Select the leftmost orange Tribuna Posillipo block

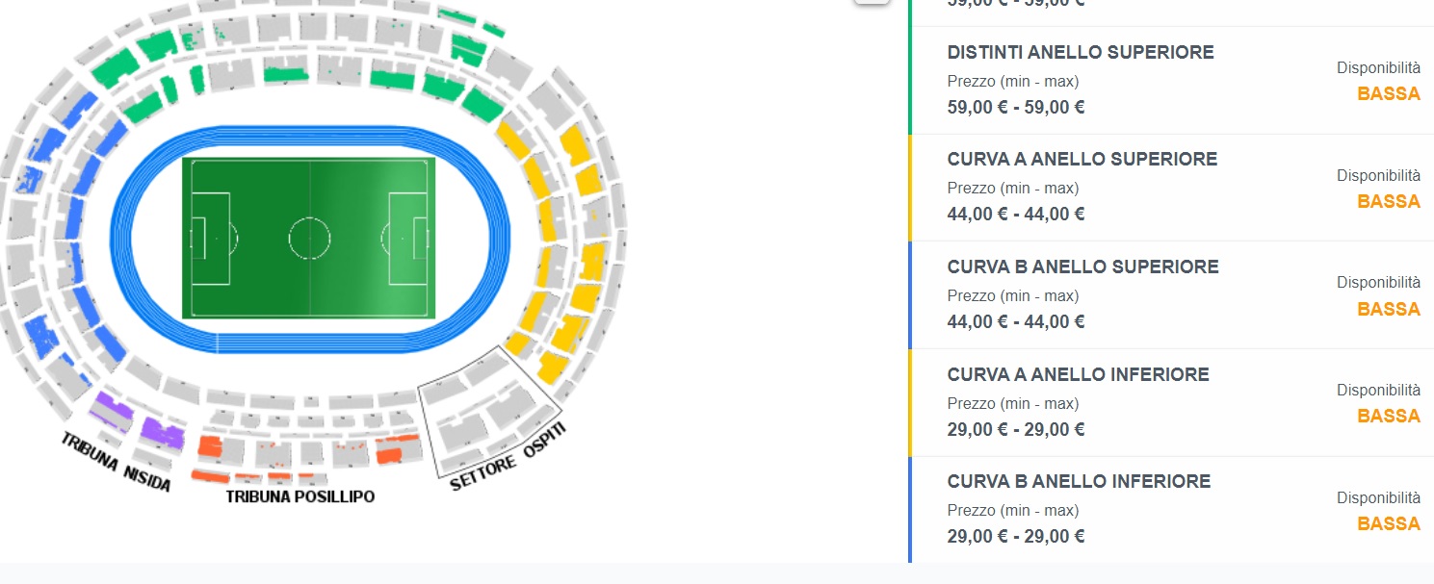[x=210, y=446]
